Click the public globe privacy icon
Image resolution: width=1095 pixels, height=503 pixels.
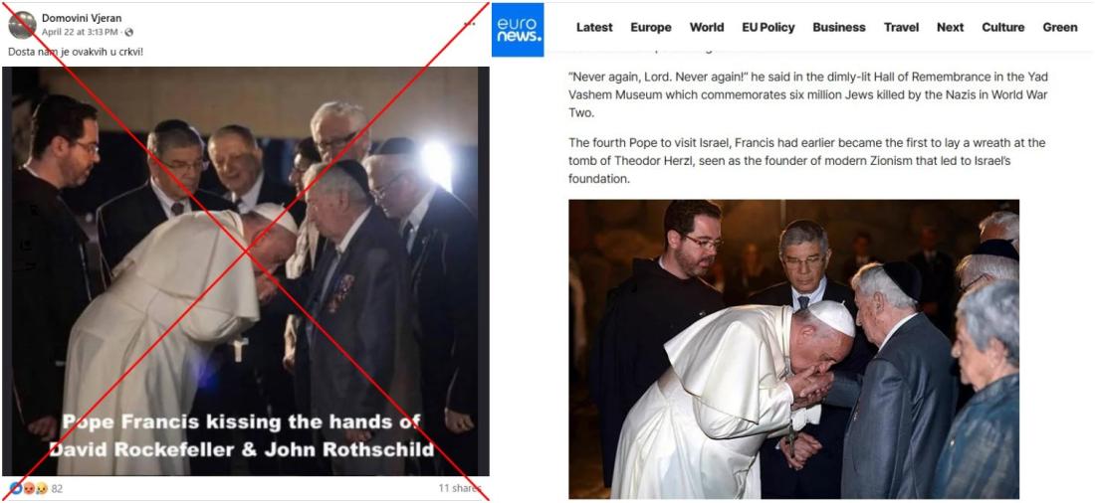click(x=128, y=32)
